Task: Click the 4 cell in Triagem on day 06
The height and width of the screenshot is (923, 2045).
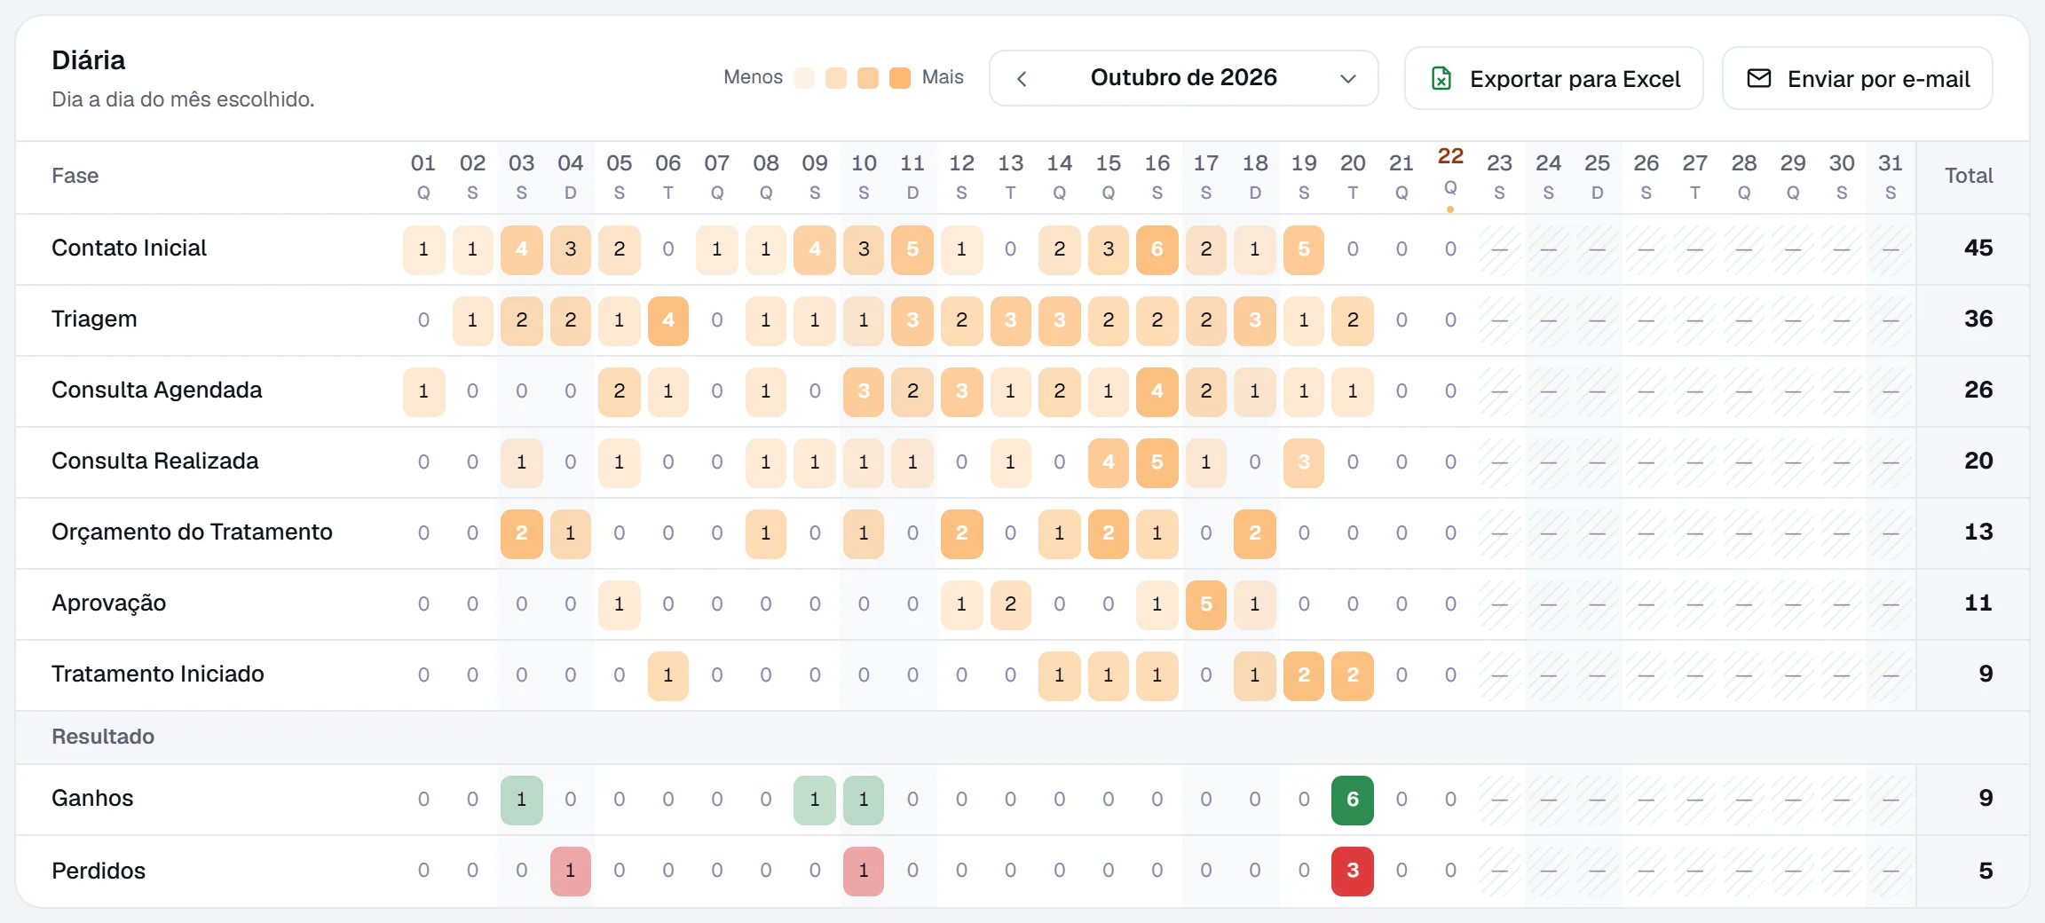Action: pyautogui.click(x=668, y=320)
